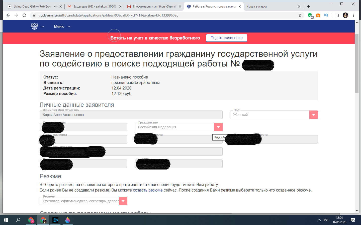Switch to the Входящие (69) Gmail tab
The image size is (361, 225).
click(x=95, y=6)
